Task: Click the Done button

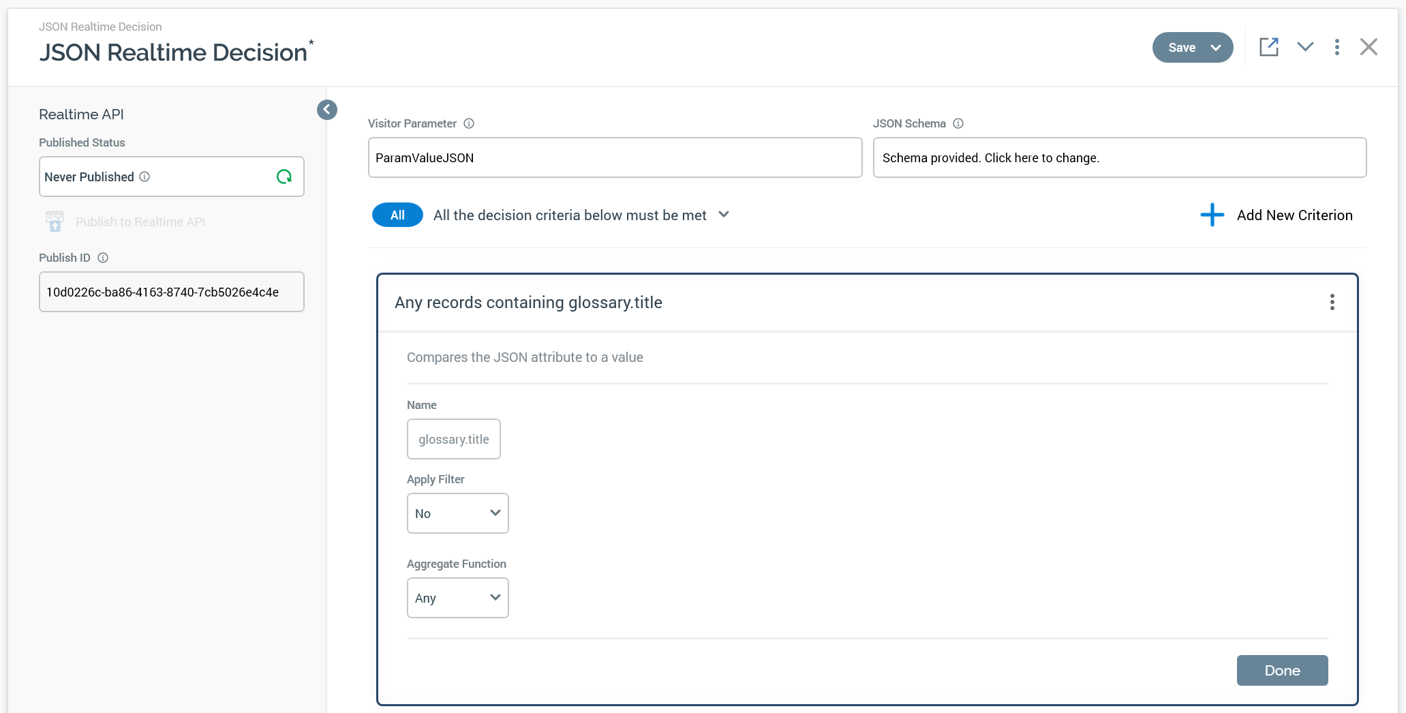Action: tap(1282, 670)
